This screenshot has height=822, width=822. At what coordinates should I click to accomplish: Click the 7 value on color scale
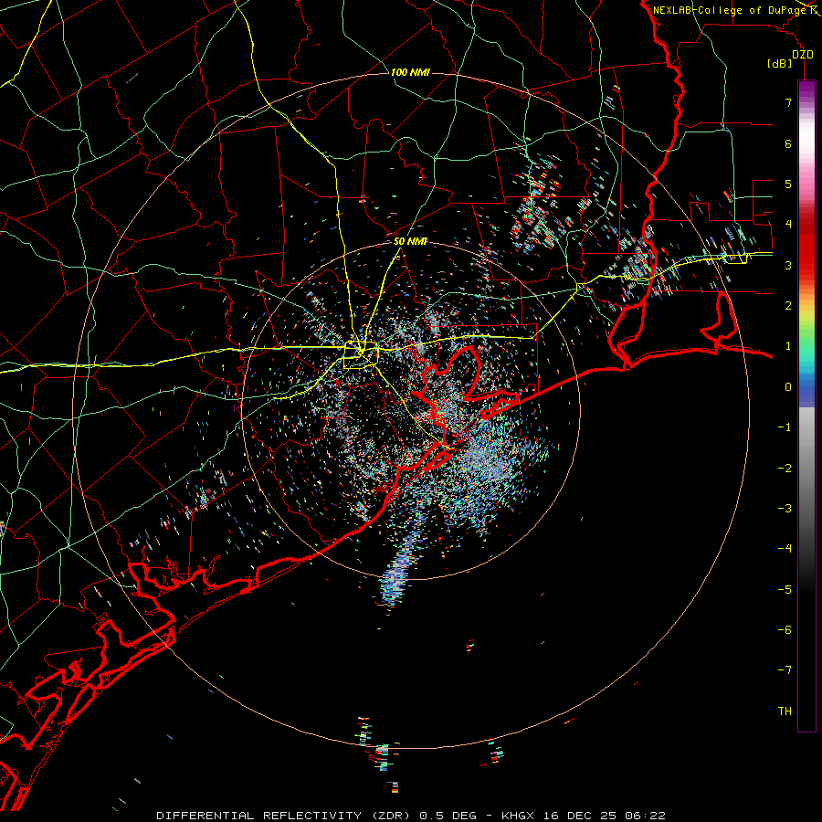788,102
